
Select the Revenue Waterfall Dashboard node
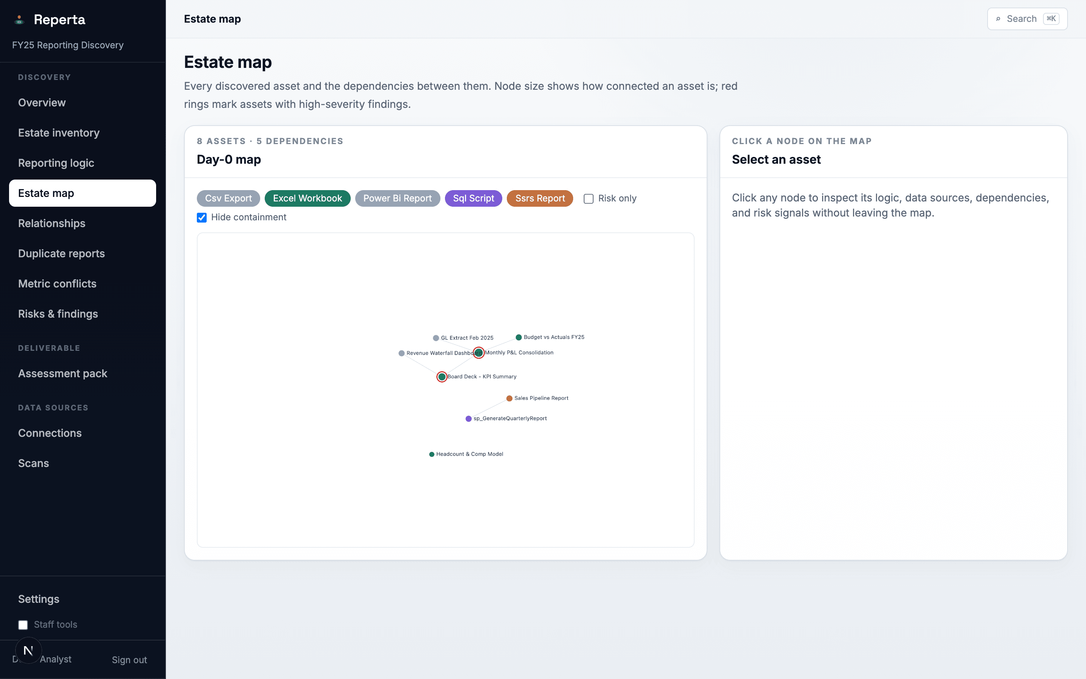pos(402,353)
